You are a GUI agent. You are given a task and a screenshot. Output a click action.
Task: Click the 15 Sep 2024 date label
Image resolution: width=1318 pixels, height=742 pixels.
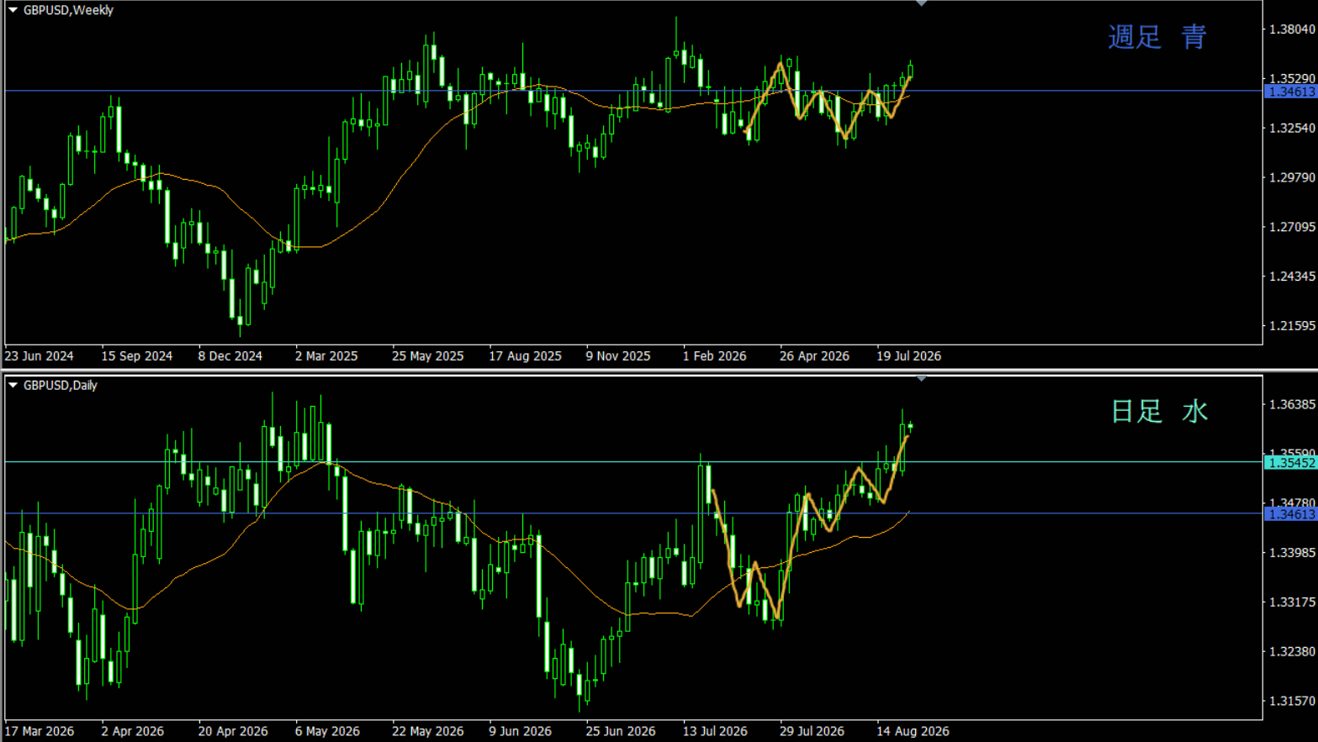[x=136, y=356]
